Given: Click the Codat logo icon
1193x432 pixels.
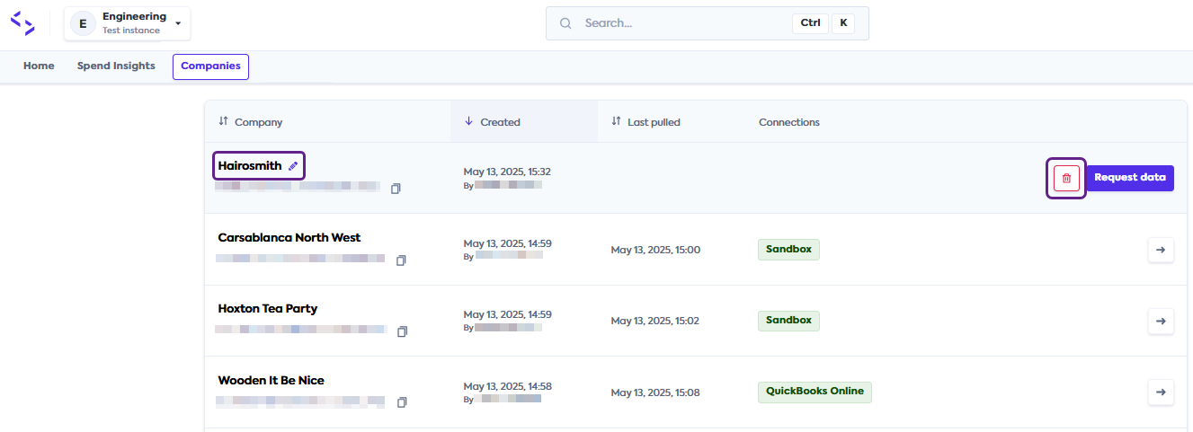Looking at the screenshot, I should pyautogui.click(x=22, y=23).
